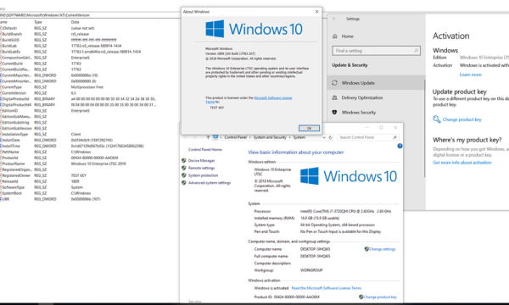
Task: Open Advanced system settings link
Action: point(210,183)
